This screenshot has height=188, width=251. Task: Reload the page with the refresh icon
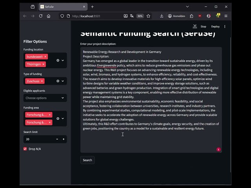41,16
